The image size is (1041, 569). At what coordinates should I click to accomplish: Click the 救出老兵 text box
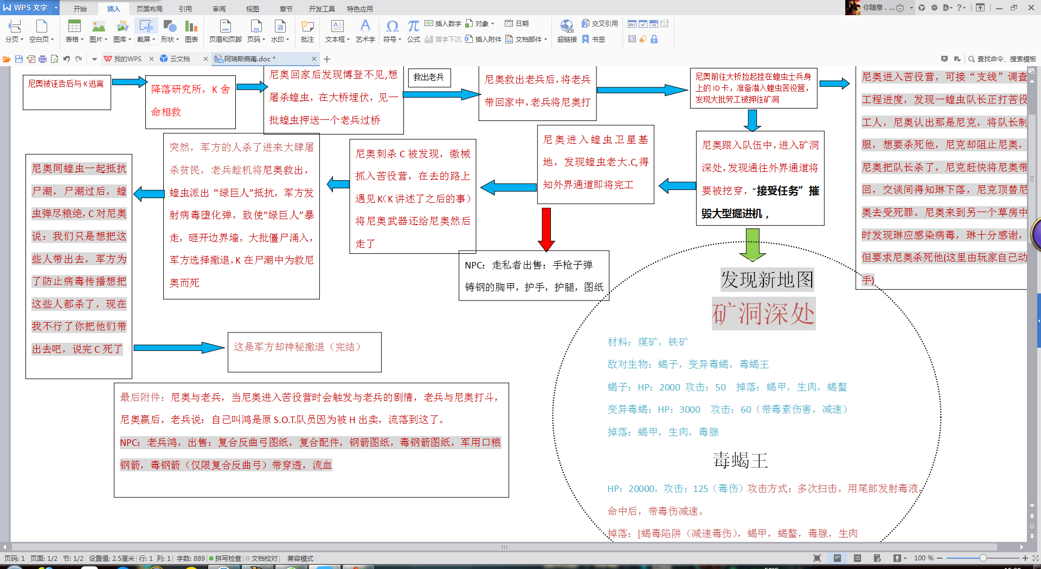pos(429,78)
